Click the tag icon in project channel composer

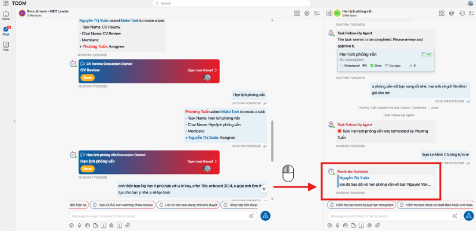(x=127, y=226)
